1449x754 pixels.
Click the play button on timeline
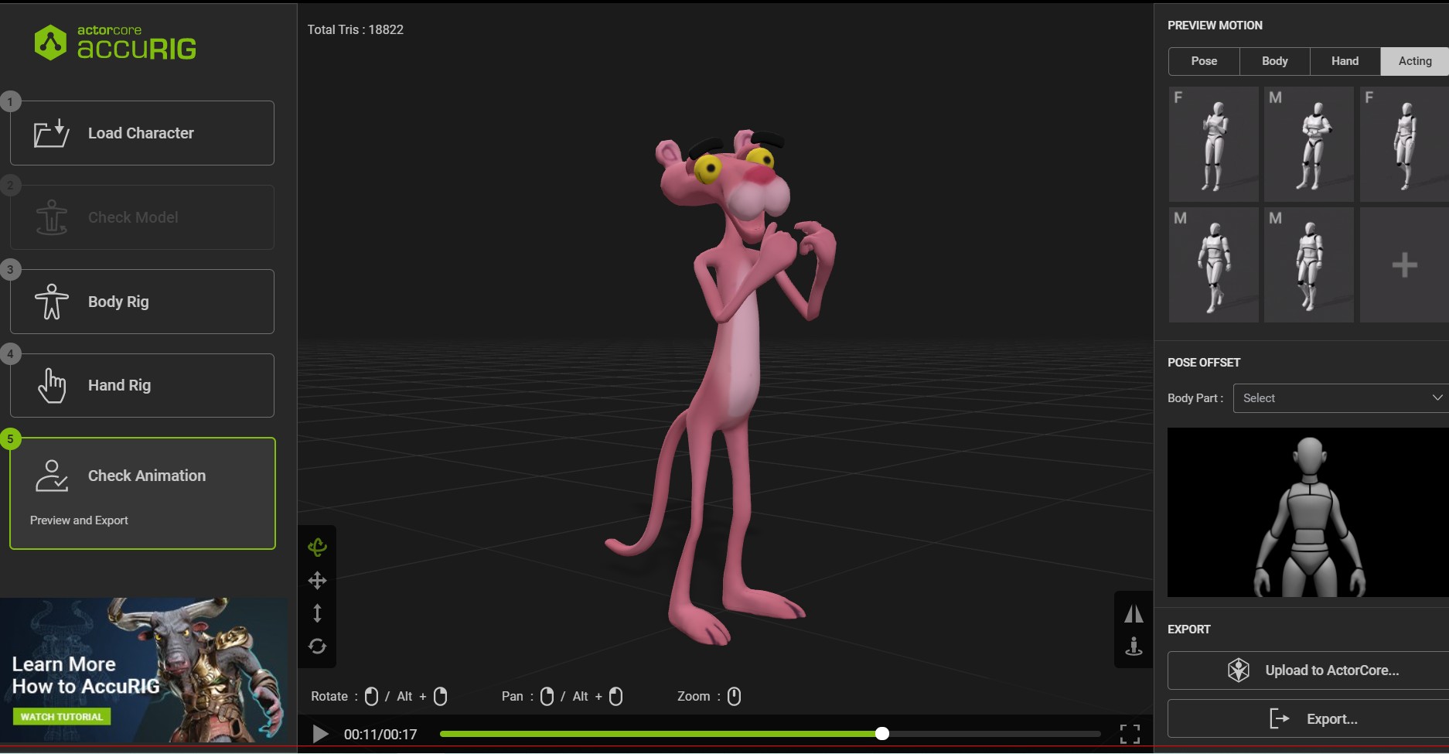pyautogui.click(x=320, y=734)
